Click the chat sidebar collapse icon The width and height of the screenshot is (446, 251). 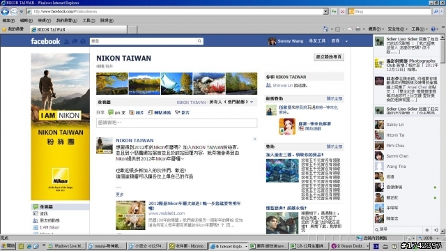(436, 230)
